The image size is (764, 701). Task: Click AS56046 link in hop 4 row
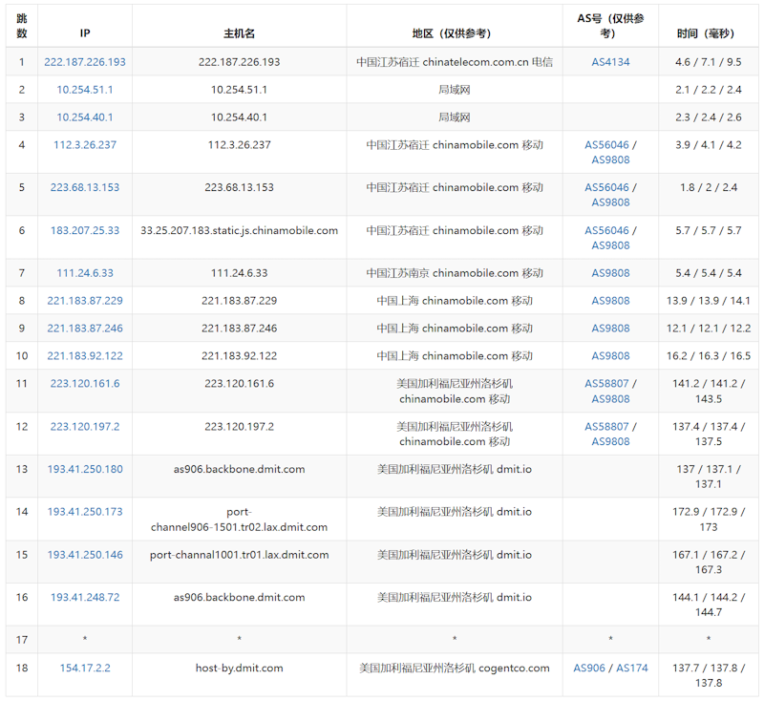click(x=606, y=145)
